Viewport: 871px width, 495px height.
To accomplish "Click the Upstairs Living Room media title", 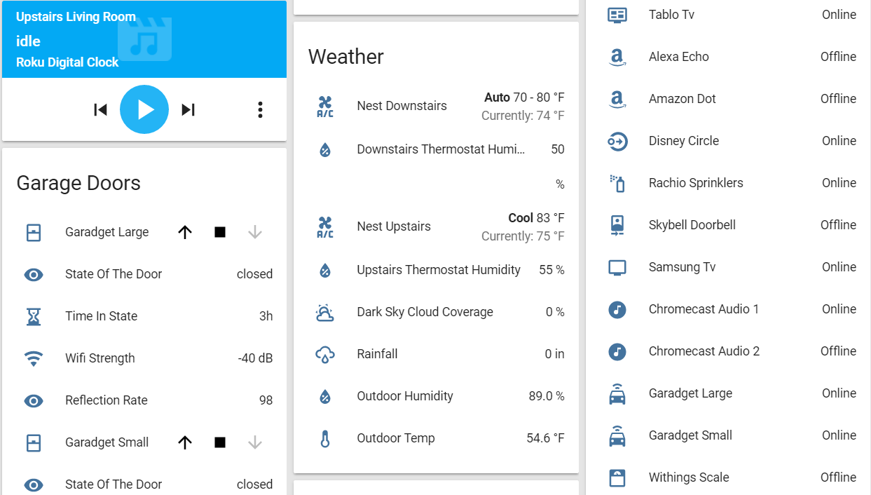I will pos(76,17).
